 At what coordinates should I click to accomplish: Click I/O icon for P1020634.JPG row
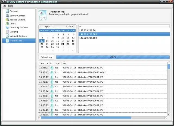point(52,91)
